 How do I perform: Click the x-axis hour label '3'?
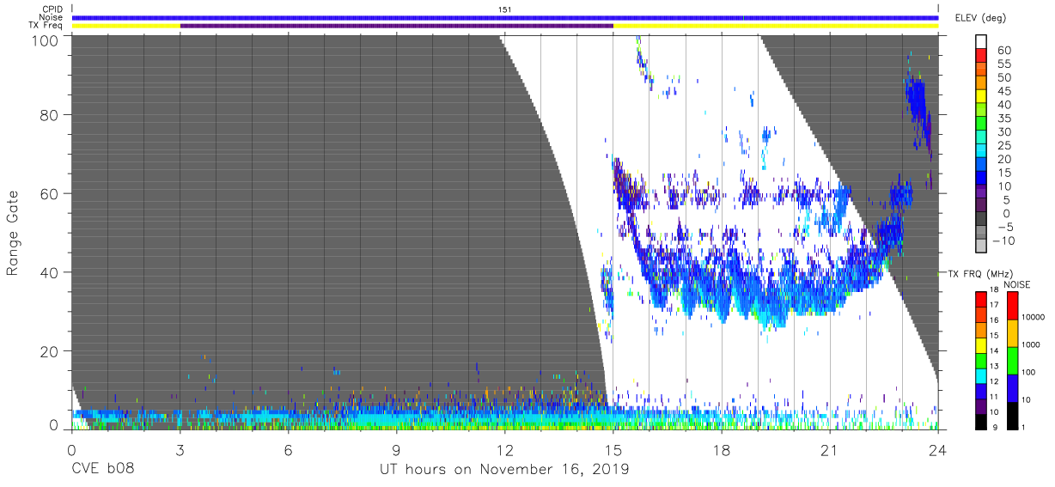(180, 449)
